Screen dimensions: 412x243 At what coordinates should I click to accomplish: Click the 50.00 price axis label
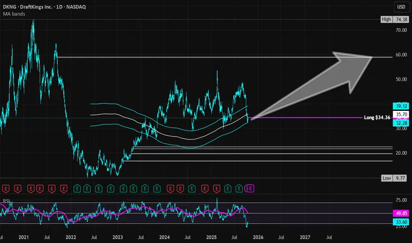[x=401, y=80]
